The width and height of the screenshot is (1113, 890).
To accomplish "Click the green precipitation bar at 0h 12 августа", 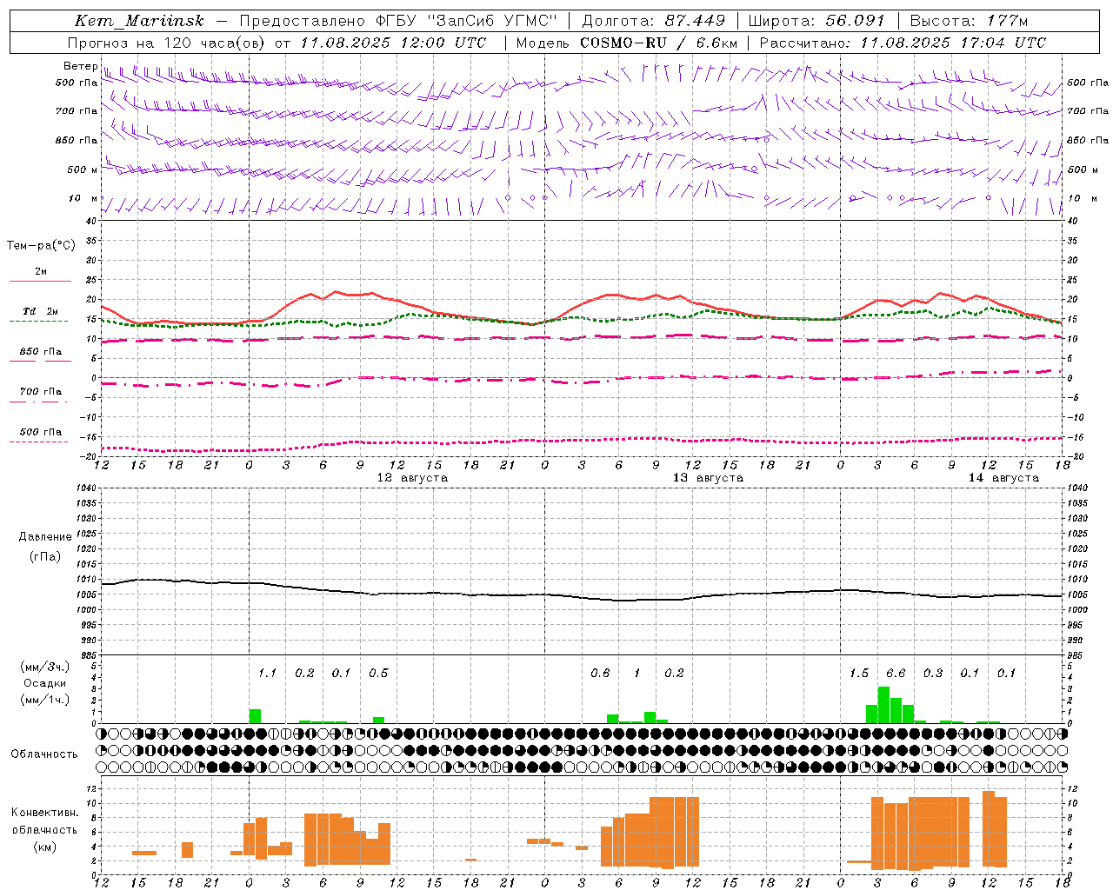I will [x=255, y=716].
